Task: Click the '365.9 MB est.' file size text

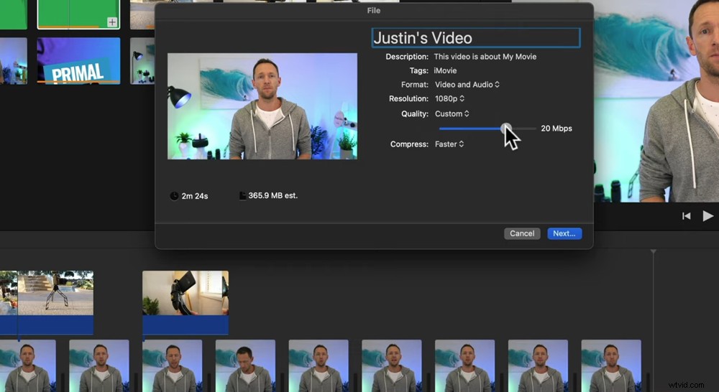Action: [x=273, y=195]
